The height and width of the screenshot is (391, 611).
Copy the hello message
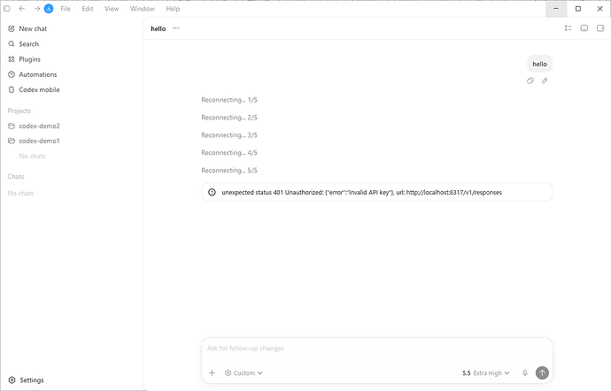click(530, 80)
